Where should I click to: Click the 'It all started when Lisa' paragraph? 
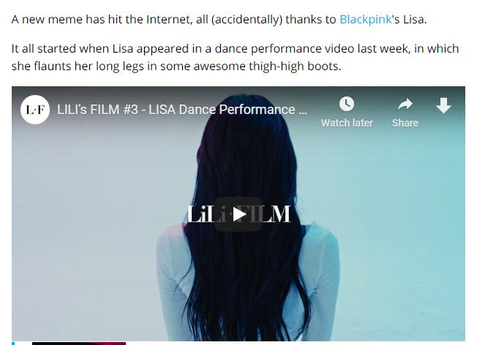pyautogui.click(x=235, y=57)
